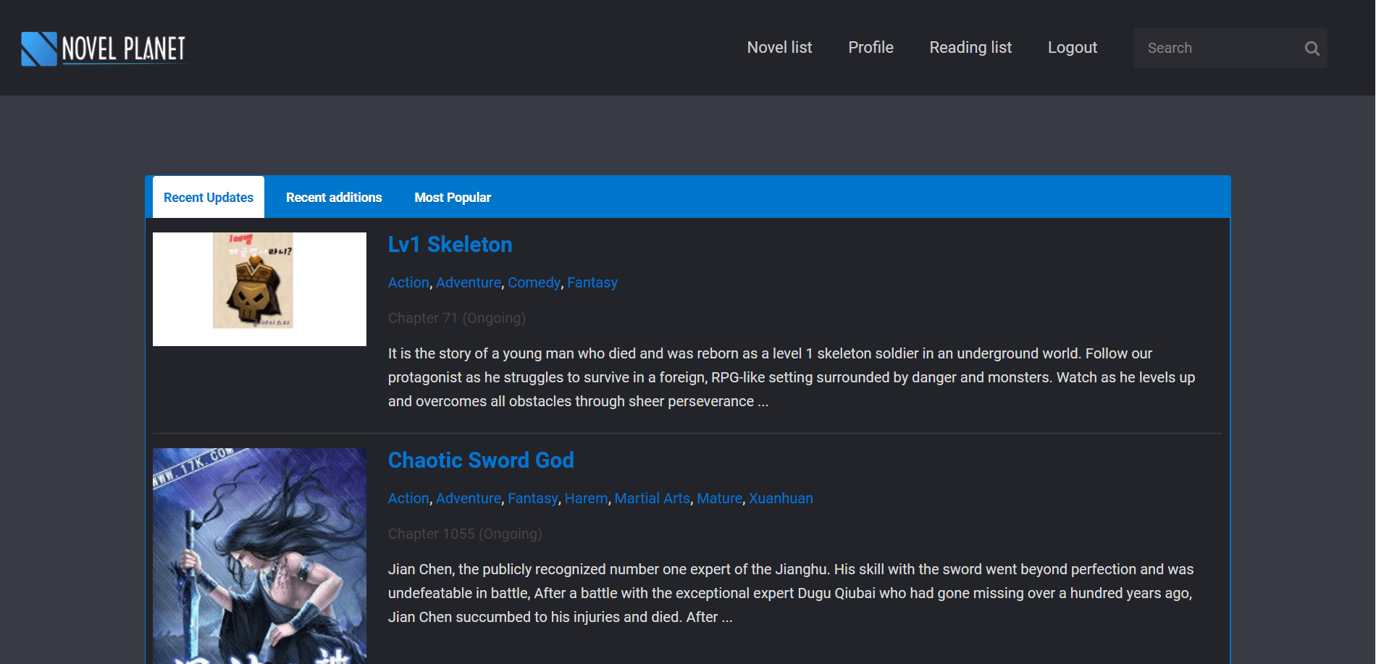Image resolution: width=1376 pixels, height=664 pixels.
Task: Browse the Martial Arts genre link
Action: (652, 498)
